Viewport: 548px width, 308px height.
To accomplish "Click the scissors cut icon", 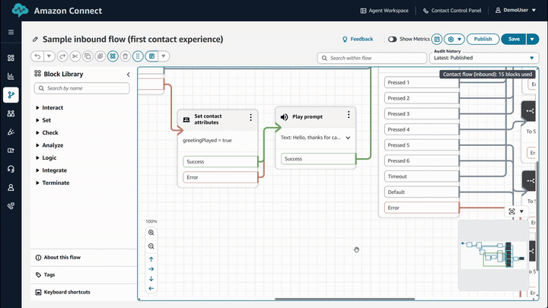I will click(x=75, y=56).
